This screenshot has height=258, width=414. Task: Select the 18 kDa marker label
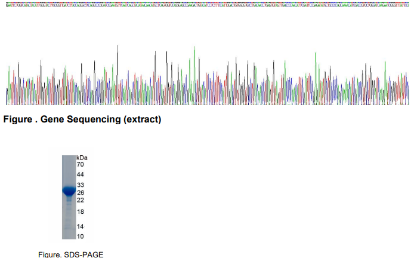81,212
